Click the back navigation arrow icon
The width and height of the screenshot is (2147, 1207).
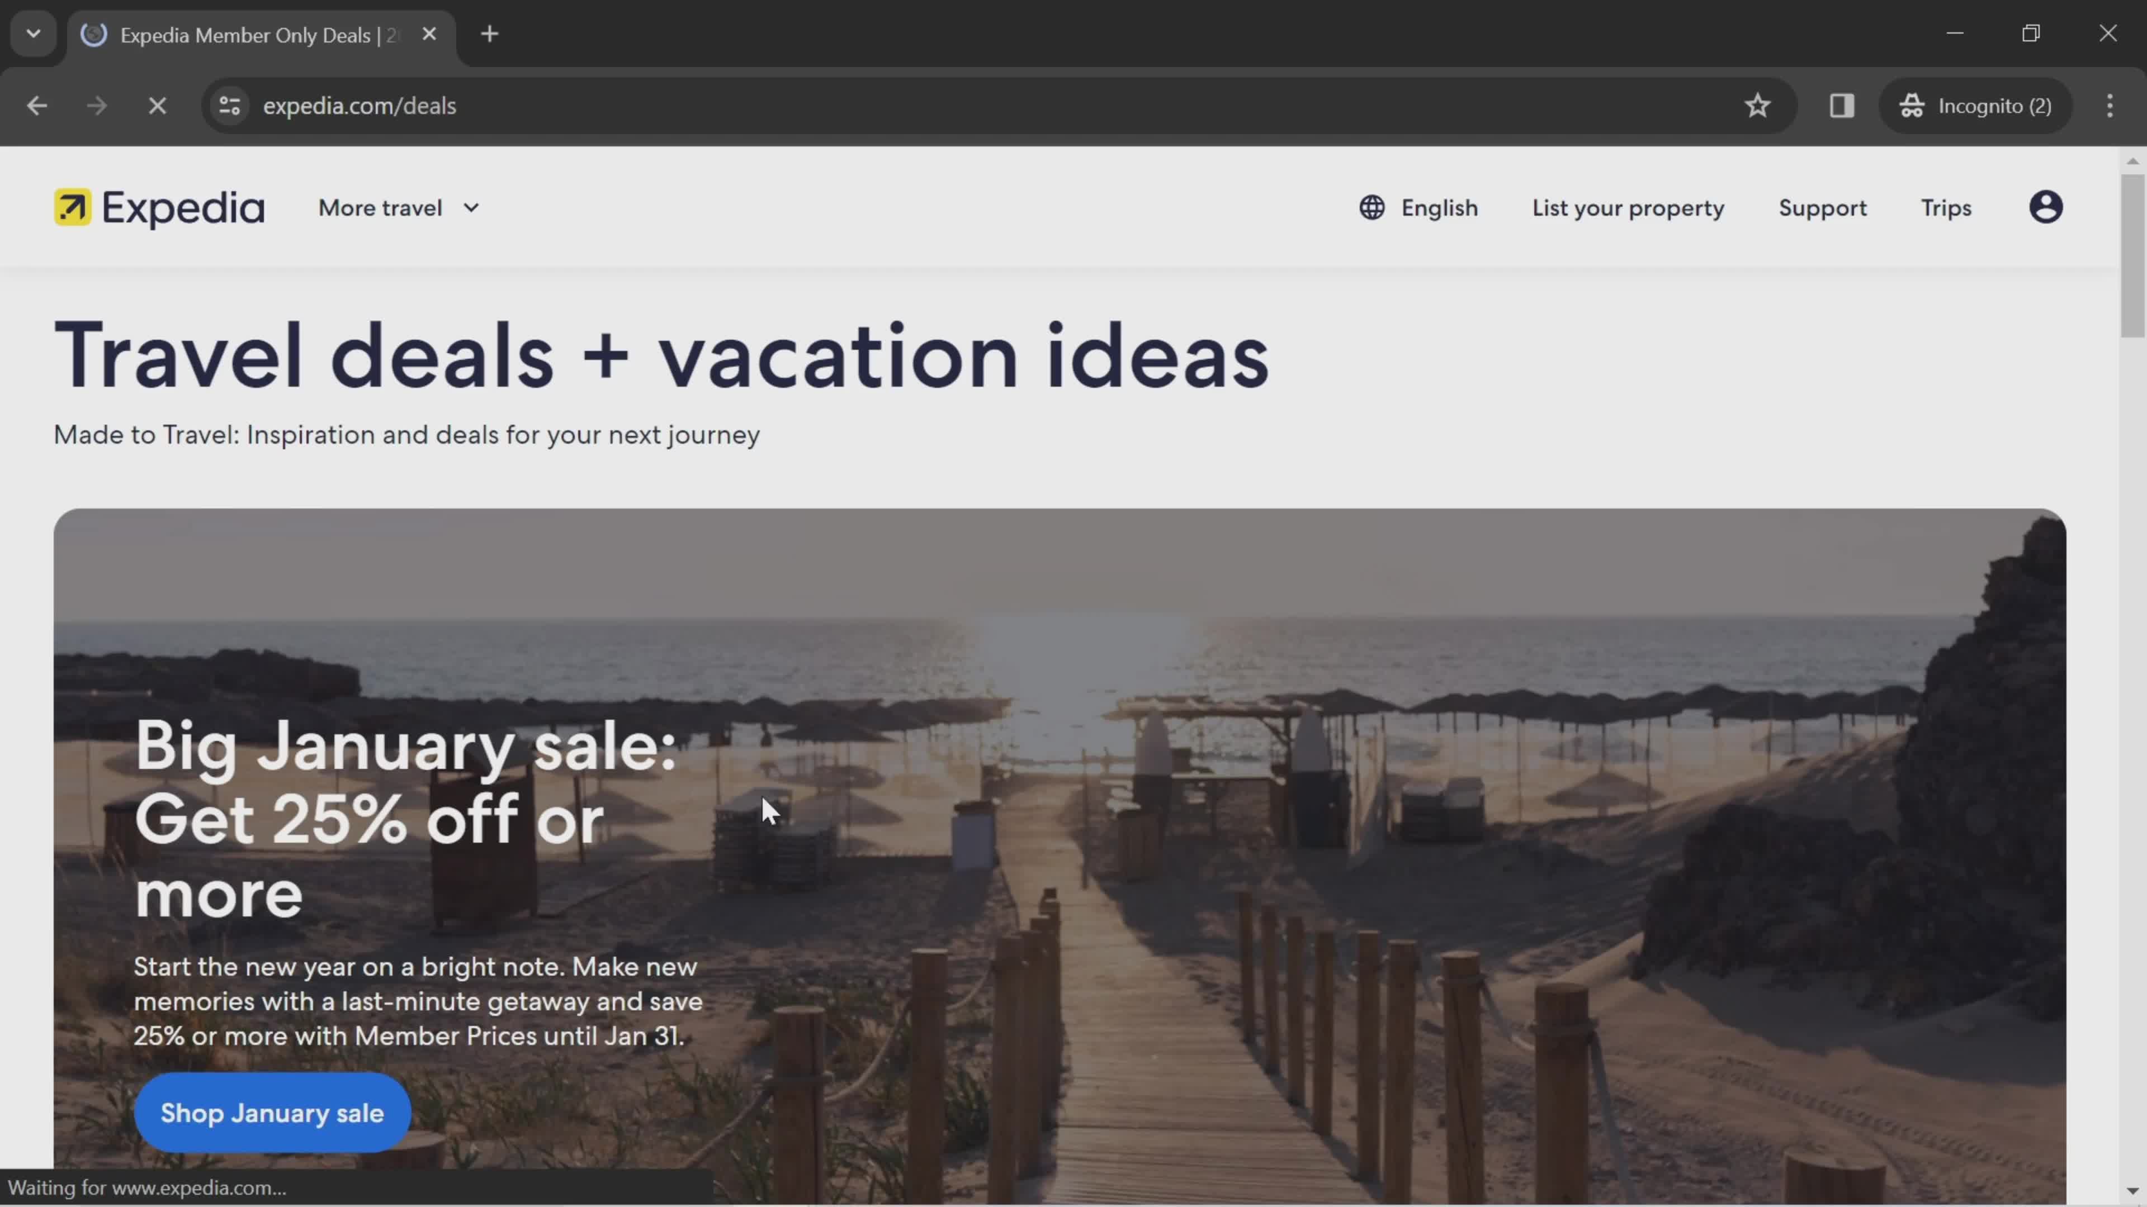point(37,104)
